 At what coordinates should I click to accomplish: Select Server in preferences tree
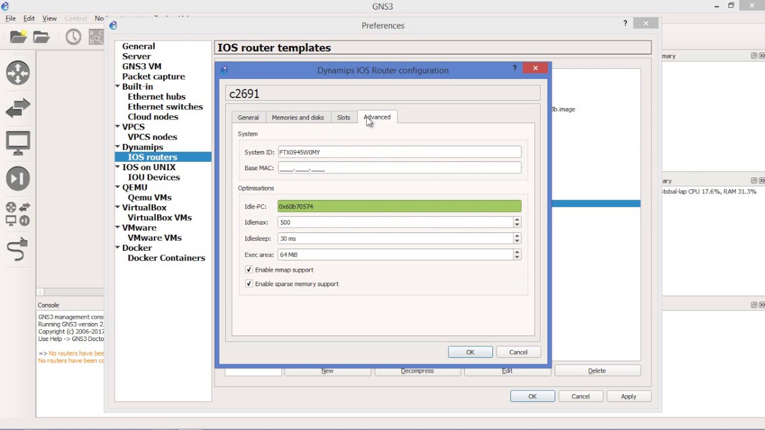pos(136,56)
